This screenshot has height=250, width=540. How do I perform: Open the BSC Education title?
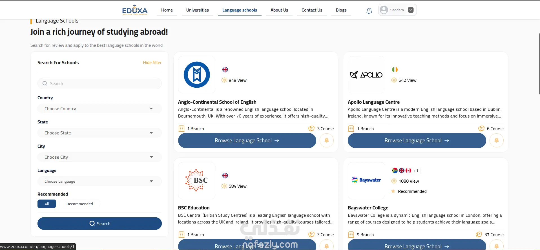coord(194,208)
